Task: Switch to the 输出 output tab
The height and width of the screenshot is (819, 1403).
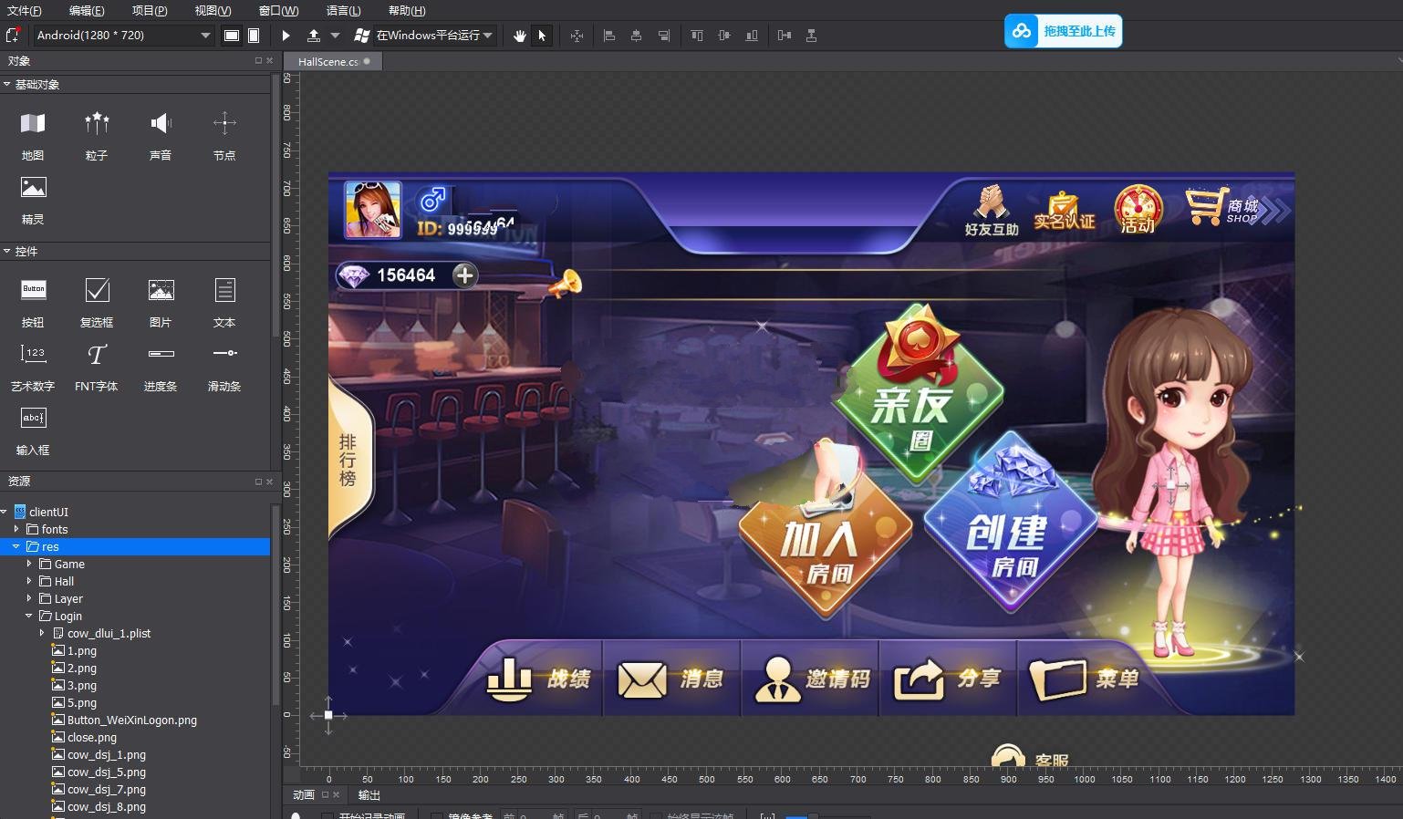Action: (x=369, y=795)
